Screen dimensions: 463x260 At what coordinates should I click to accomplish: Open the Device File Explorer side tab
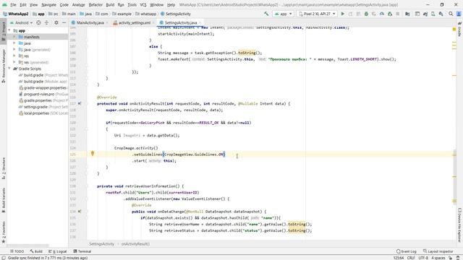[x=459, y=225]
